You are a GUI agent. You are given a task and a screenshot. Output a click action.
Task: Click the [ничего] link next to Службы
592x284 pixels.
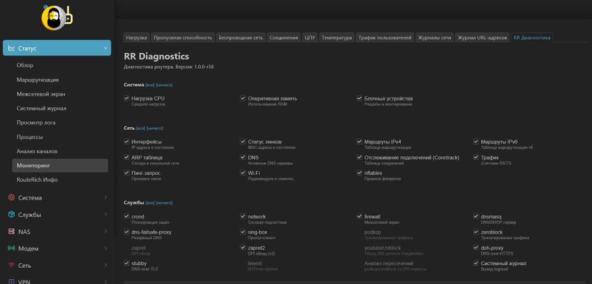click(164, 203)
